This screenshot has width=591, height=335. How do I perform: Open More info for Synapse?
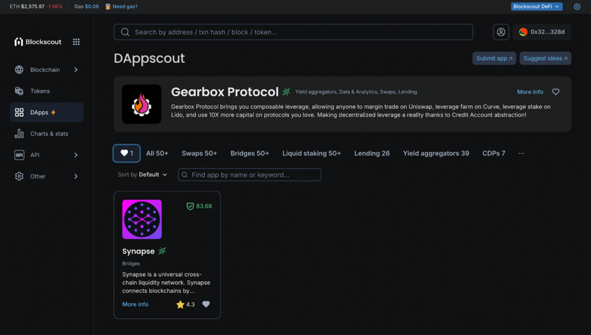pyautogui.click(x=135, y=304)
